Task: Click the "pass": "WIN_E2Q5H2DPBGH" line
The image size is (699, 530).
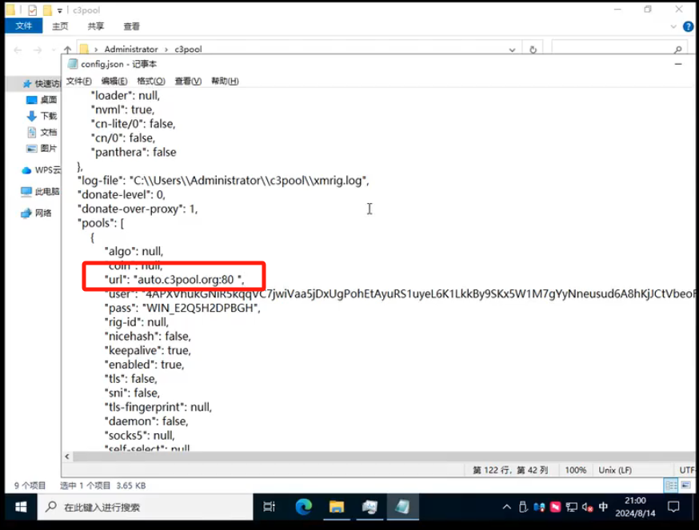Action: tap(182, 308)
